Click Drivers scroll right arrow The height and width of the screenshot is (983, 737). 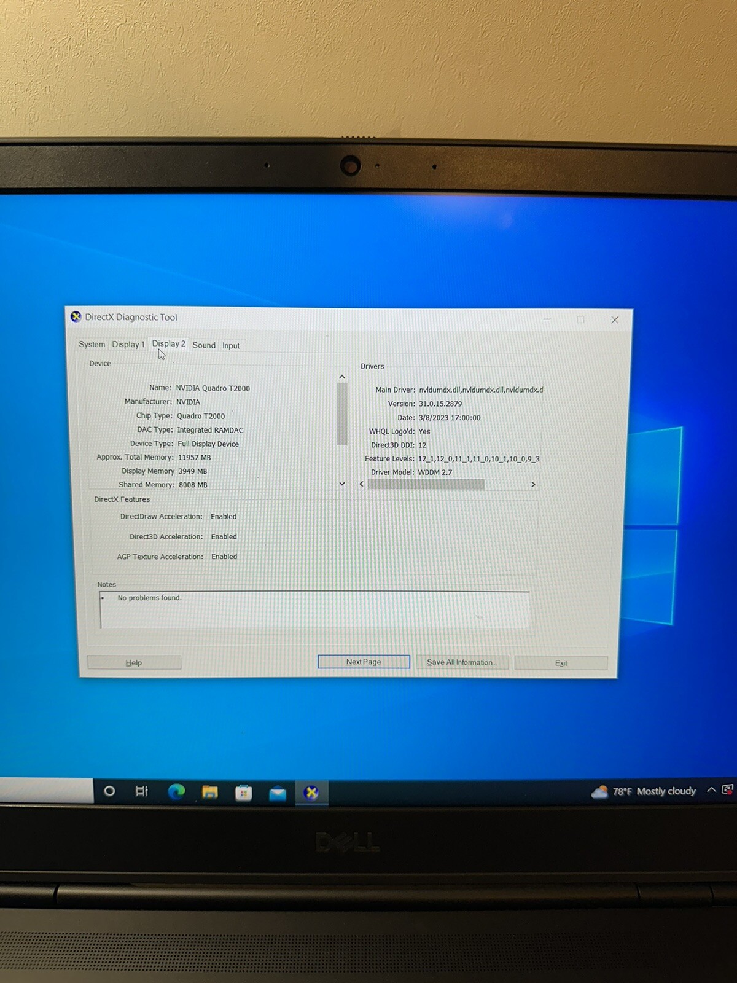click(x=533, y=484)
